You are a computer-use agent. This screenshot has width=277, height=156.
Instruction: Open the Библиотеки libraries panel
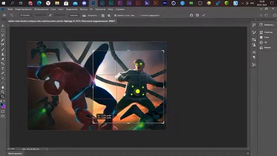[267, 25]
